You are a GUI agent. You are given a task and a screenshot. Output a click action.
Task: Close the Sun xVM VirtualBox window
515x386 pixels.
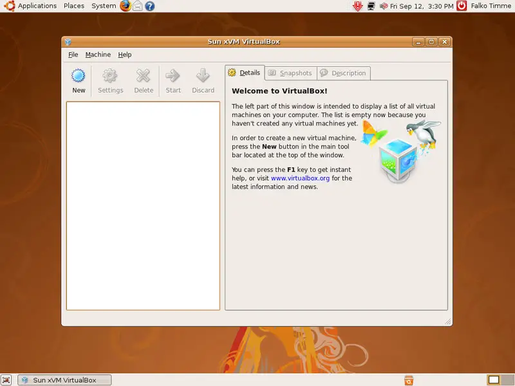[444, 42]
